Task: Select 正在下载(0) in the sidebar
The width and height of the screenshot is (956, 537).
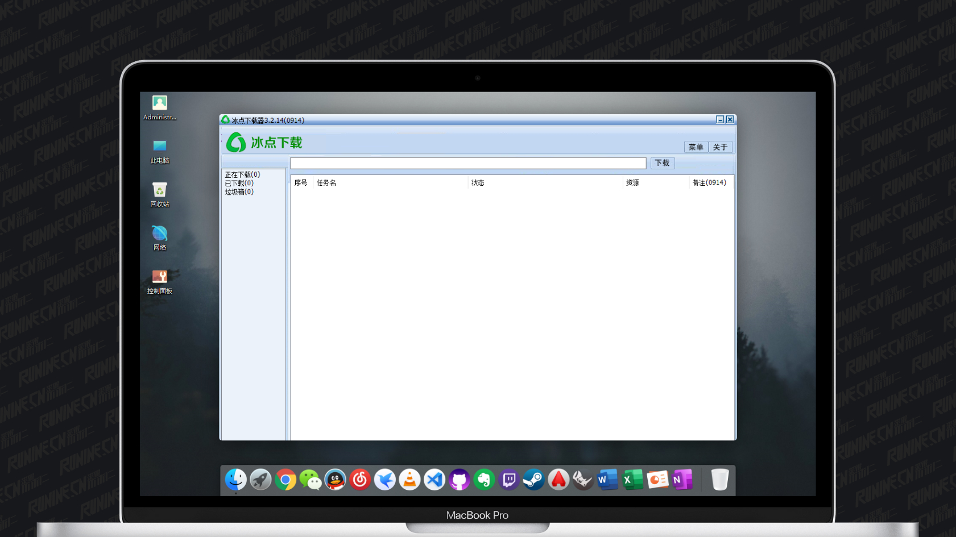Action: click(x=242, y=174)
